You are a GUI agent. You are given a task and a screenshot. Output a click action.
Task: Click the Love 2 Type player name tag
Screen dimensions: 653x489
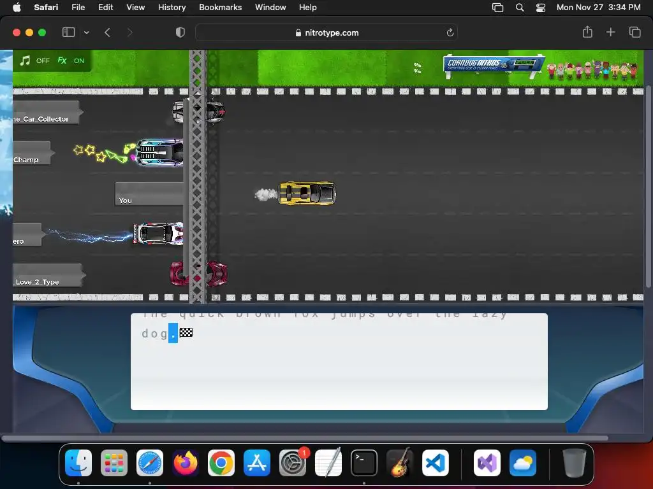48,275
